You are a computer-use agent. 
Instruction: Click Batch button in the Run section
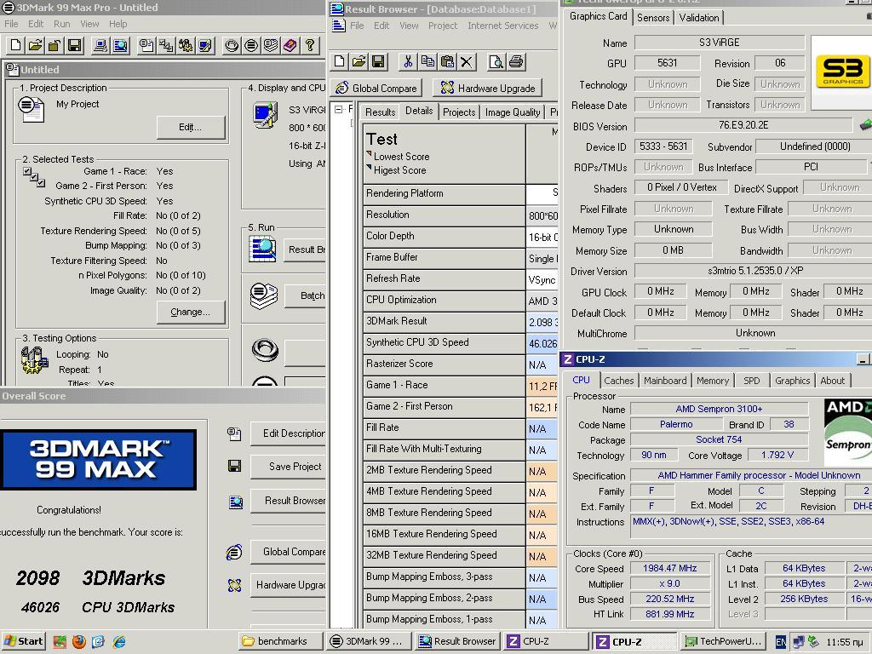[x=306, y=295]
